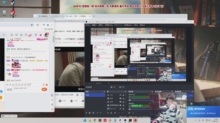Click the 滤镜 filters button in OBS
The width and height of the screenshot is (220, 123).
[x=122, y=87]
